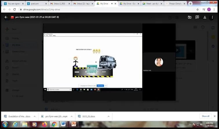Open Microsoft Word from the taskbar
Viewport: 219px width, 129px height.
(x=63, y=124)
